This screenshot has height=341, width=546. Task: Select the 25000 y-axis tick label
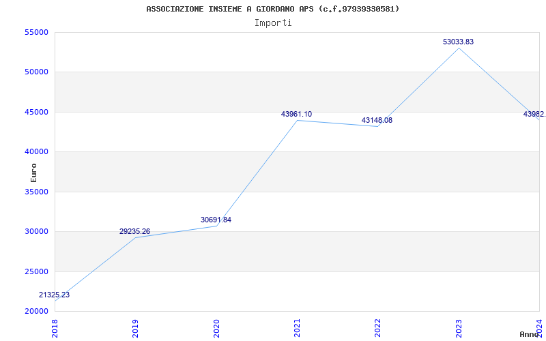35,271
